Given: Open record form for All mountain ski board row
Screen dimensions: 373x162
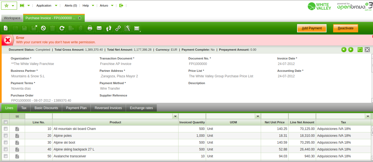Looking at the screenshot, I should point(17,129).
